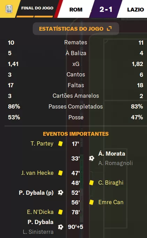Click the competition trophy logo icon
The width and height of the screenshot is (147, 238).
(x=9, y=9)
